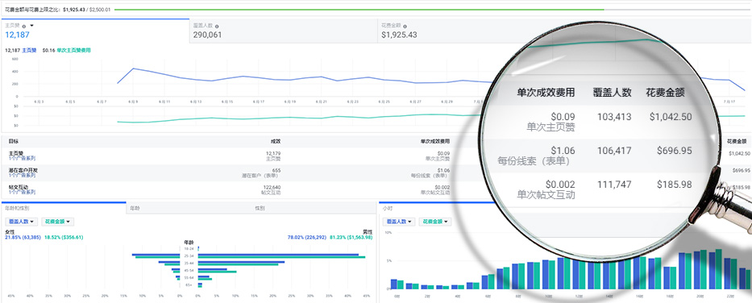Switch to the 年龄和性别 tab
Screen dimensions: 752x303
64,208
